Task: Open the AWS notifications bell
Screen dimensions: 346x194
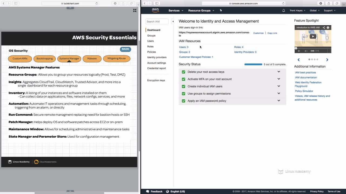Action: point(284,11)
